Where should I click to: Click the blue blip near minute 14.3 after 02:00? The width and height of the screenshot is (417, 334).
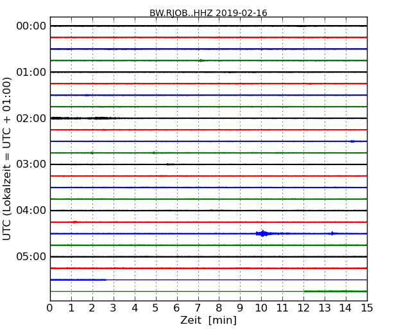(x=352, y=141)
